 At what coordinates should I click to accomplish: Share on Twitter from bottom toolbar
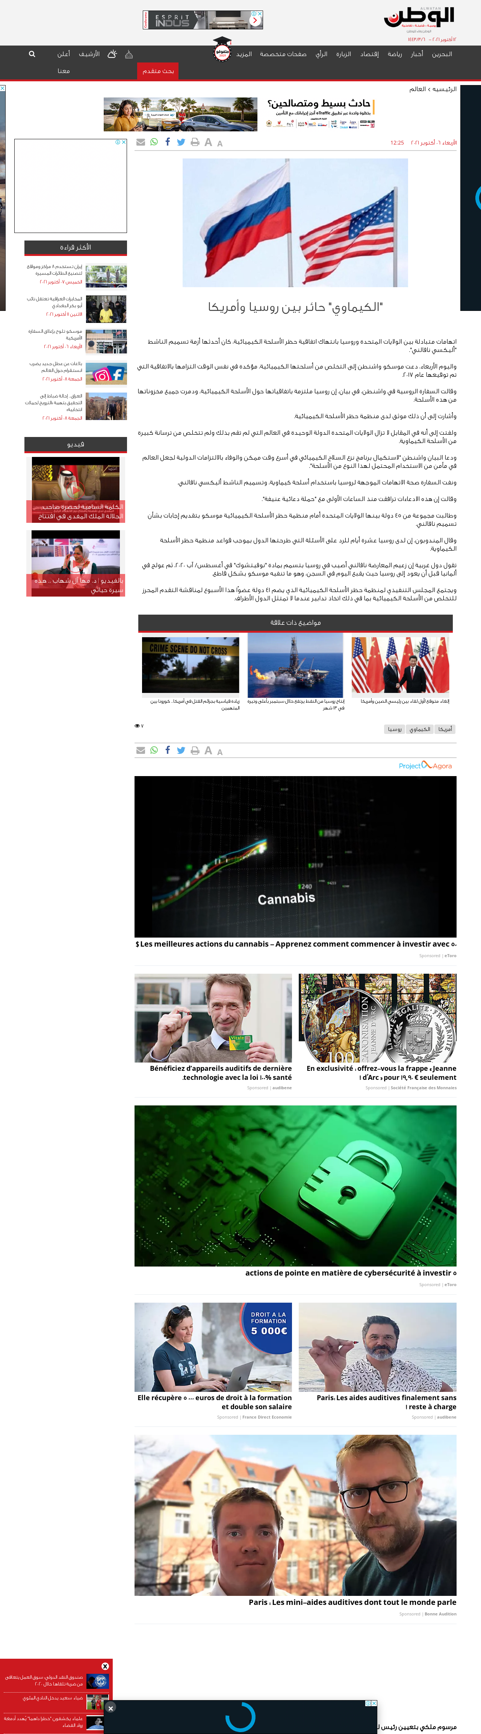[181, 750]
